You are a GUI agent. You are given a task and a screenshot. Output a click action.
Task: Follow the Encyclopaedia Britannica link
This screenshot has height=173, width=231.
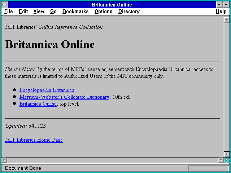pos(47,90)
